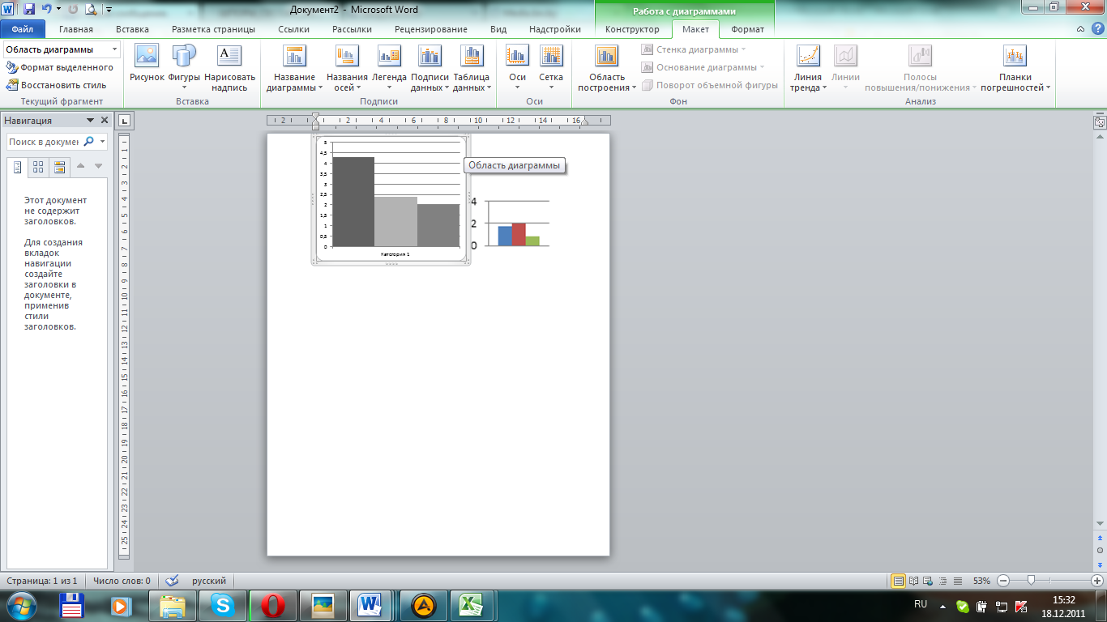1107x622 pixels.
Task: Open the Фигуры shapes gallery
Action: [x=184, y=68]
